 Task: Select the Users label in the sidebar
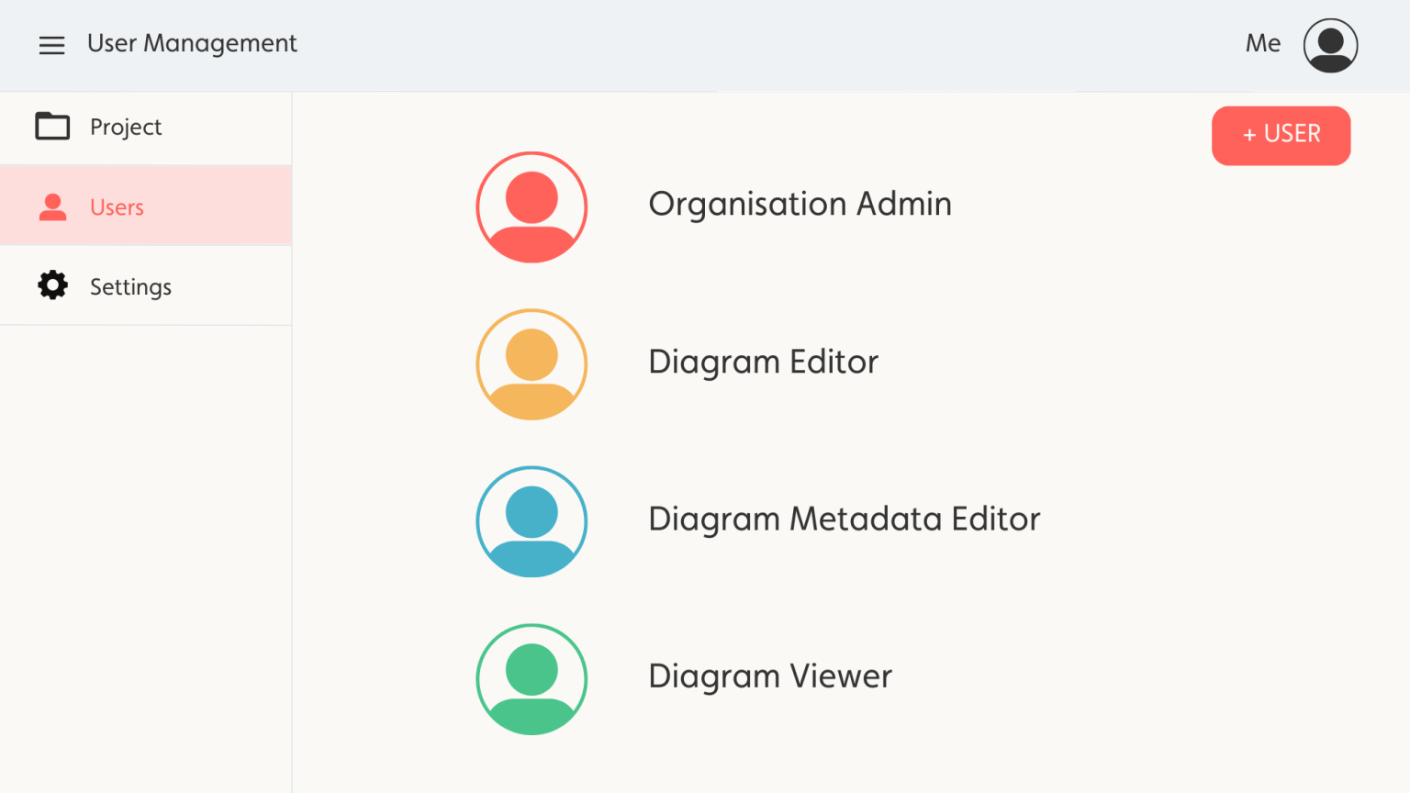click(x=117, y=207)
